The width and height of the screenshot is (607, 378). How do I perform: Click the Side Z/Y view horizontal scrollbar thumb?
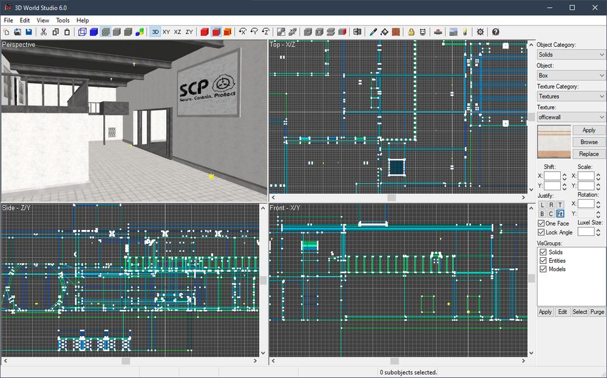coord(126,360)
